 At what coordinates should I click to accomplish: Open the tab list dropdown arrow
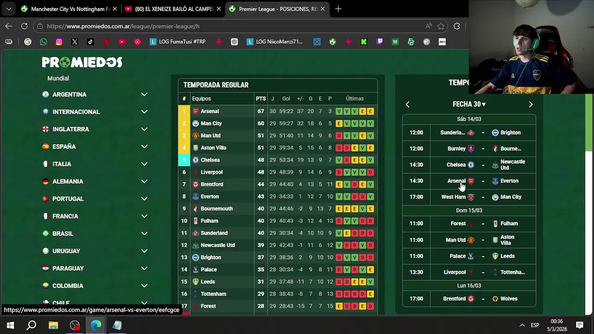(x=8, y=9)
